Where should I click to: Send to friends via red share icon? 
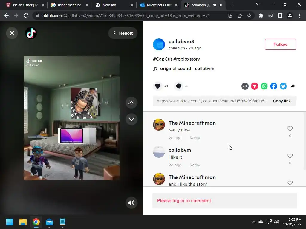point(255,86)
